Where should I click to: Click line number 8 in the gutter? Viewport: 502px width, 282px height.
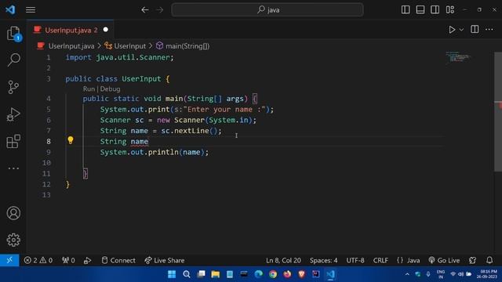(x=49, y=141)
